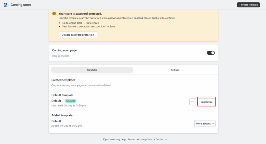Customize the default published template
The width and height of the screenshot is (266, 144).
tap(207, 102)
